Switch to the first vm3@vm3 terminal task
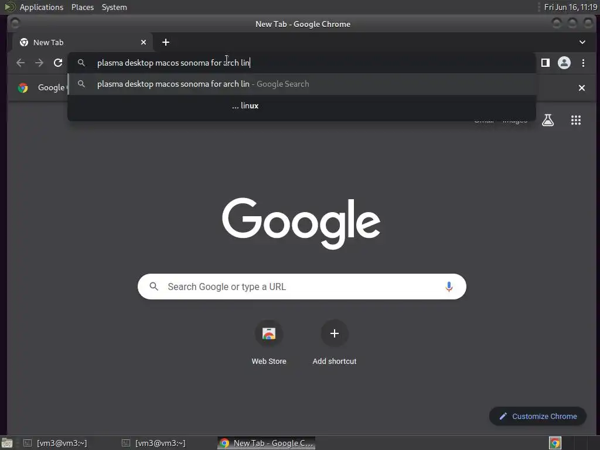The width and height of the screenshot is (600, 450). click(x=56, y=443)
